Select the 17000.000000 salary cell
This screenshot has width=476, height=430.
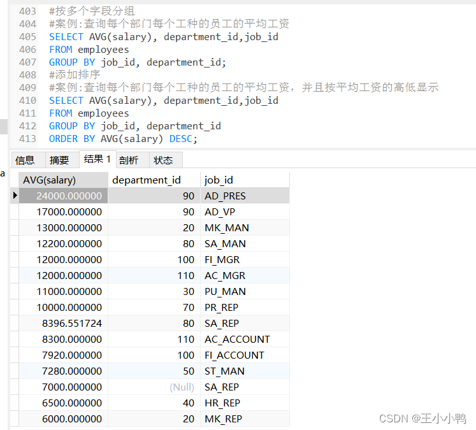pos(64,211)
